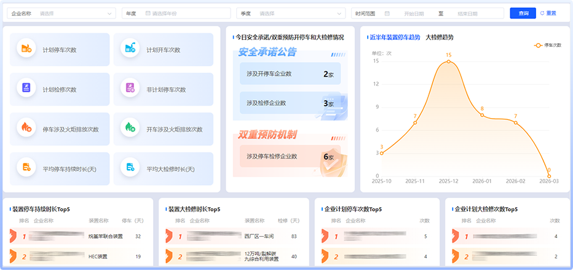
Task: Click the 西厂区一车间 cell
Action: tap(259, 236)
